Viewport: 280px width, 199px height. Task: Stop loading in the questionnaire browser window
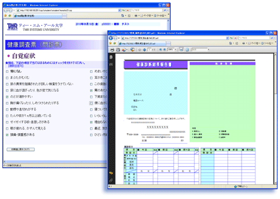point(128,10)
